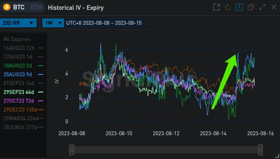The image size is (280, 159).
Task: Hide the 29DEC23 135d expiry series
Action: 23,110
